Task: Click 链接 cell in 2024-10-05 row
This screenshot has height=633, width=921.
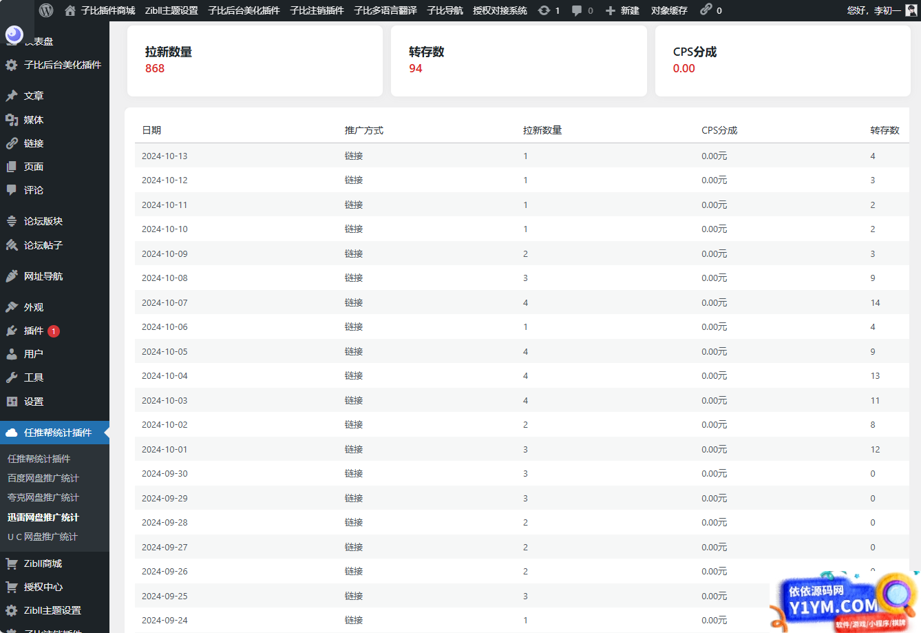Action: 354,352
